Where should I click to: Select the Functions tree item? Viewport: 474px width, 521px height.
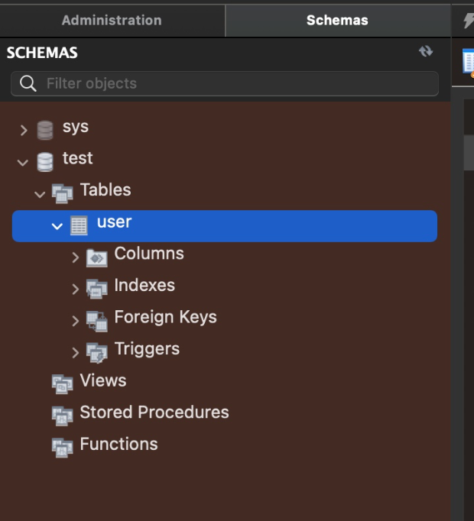(x=118, y=445)
